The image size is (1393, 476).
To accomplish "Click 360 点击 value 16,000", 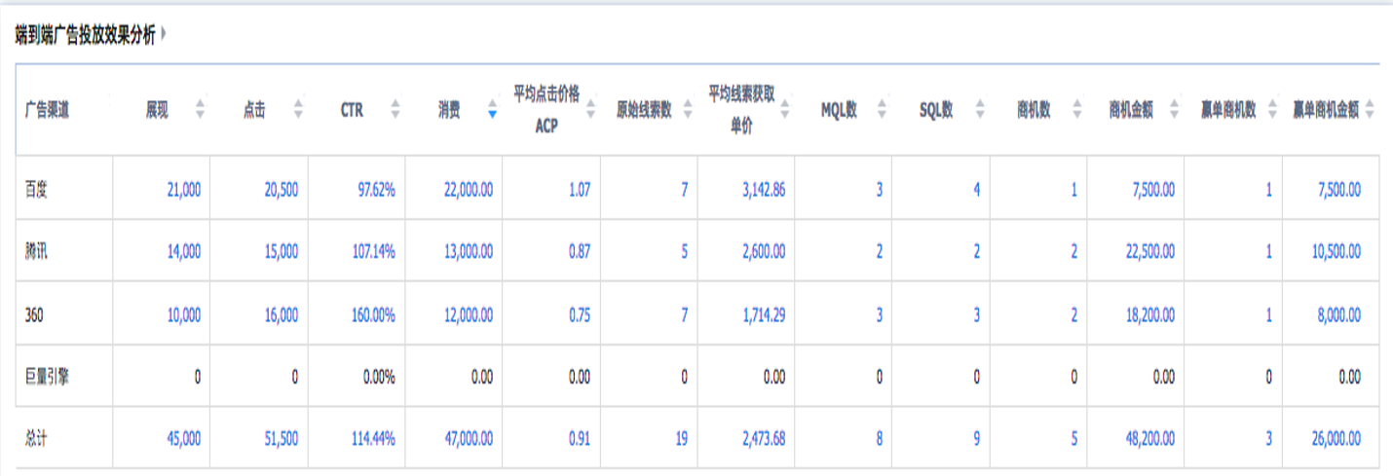I will (x=282, y=314).
